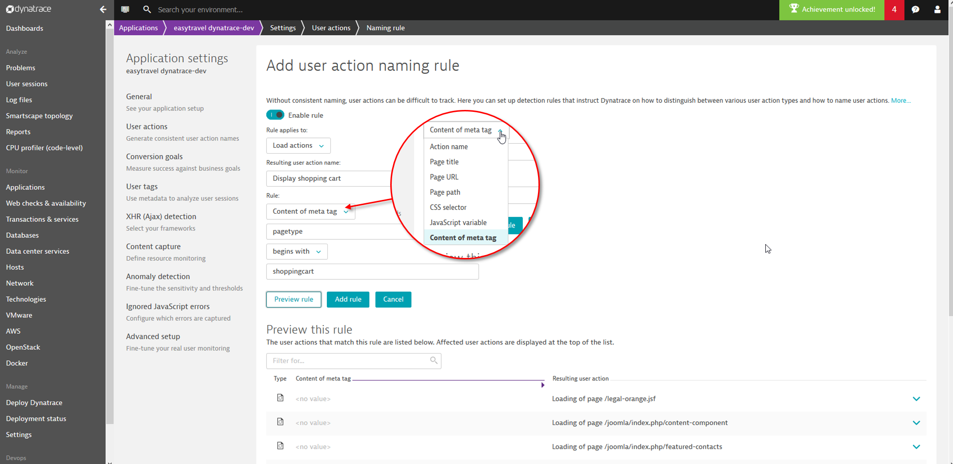
Task: Expand the legal-orange.jsf row
Action: (916, 399)
